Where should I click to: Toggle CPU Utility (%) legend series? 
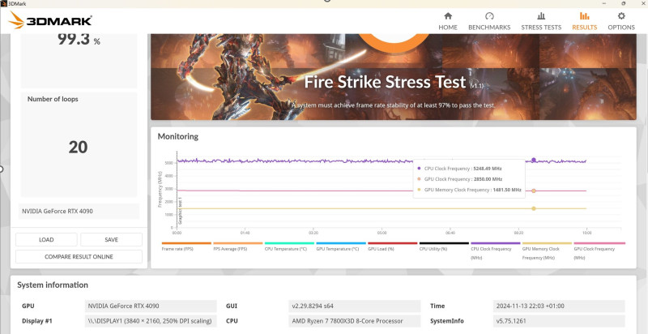pyautogui.click(x=444, y=246)
